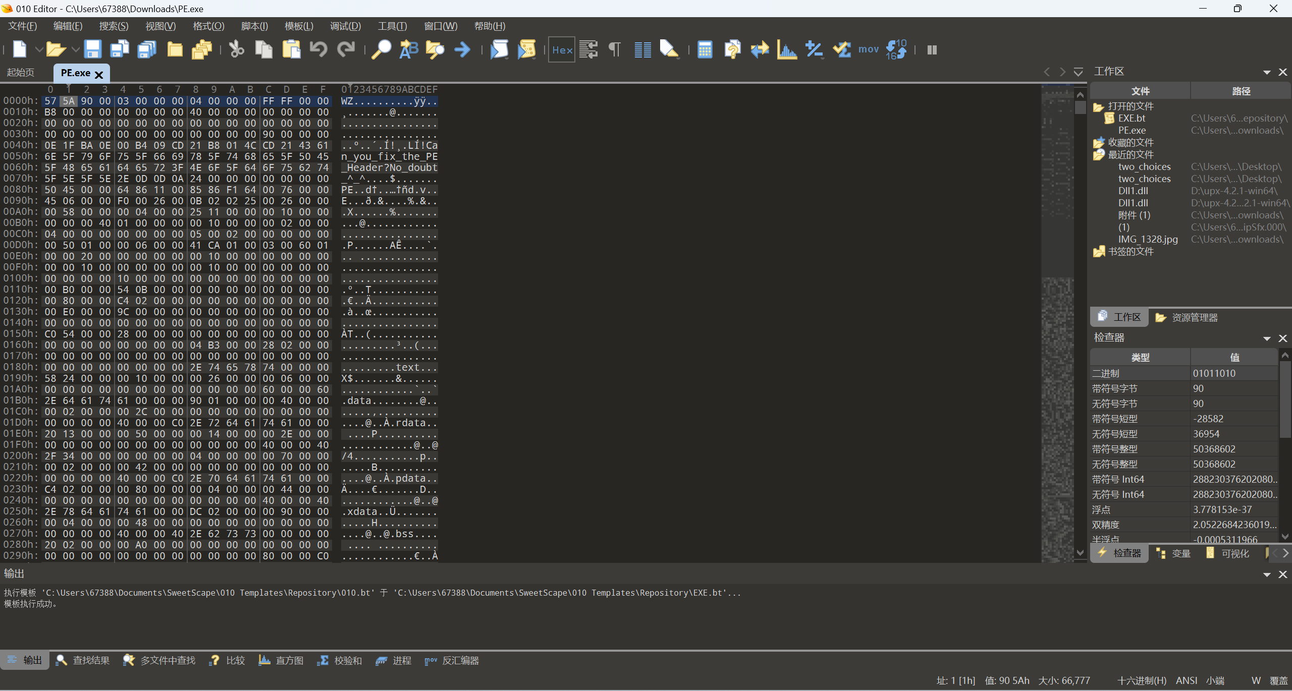Click the Goto blue arrow icon
Image resolution: width=1292 pixels, height=691 pixels.
coord(462,49)
